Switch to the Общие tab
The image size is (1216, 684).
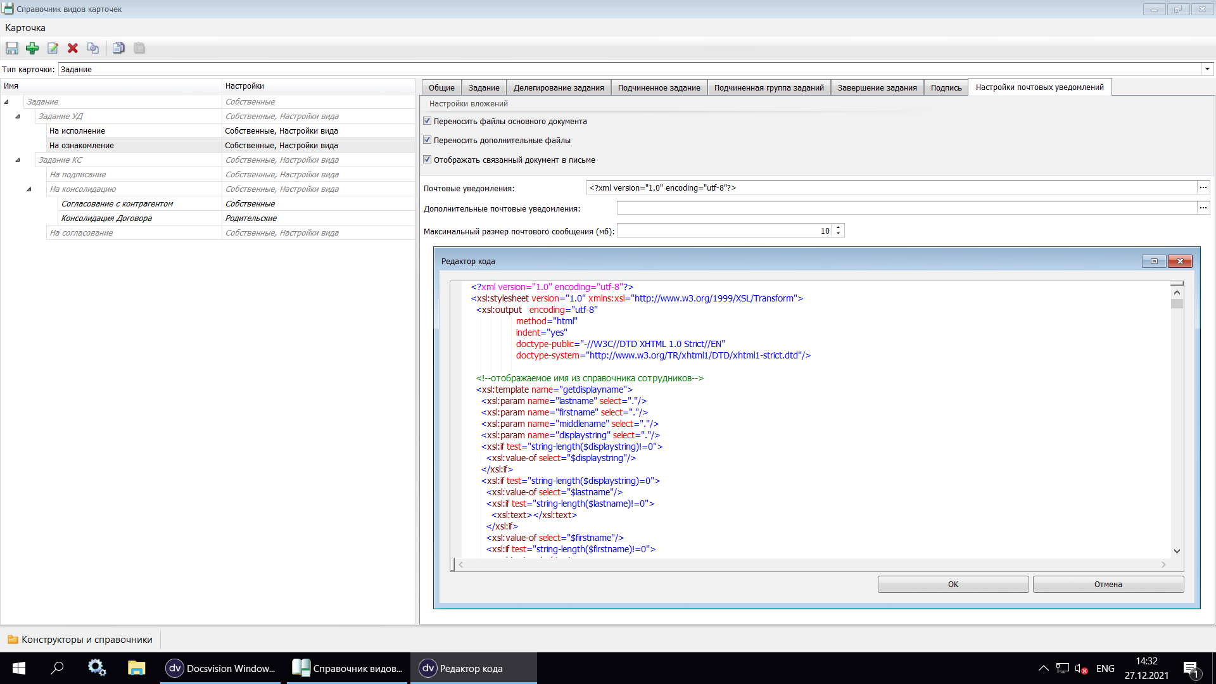click(441, 87)
